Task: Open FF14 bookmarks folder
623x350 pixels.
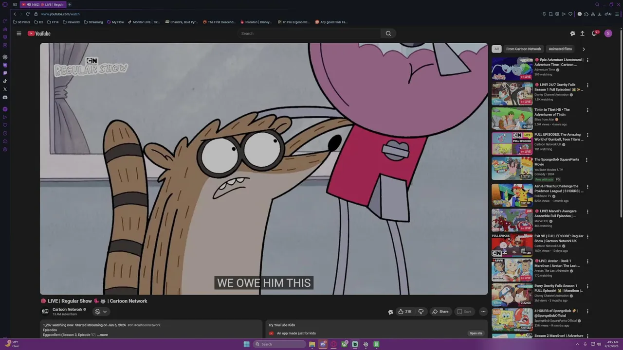Action: 53,22
